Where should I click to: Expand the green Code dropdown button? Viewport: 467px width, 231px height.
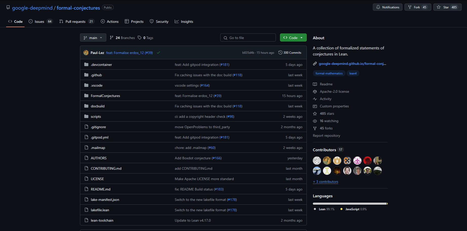[293, 37]
